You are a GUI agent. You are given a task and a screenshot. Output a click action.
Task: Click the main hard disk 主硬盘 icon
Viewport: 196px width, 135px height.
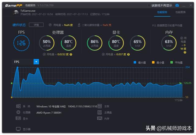(x=100, y=112)
